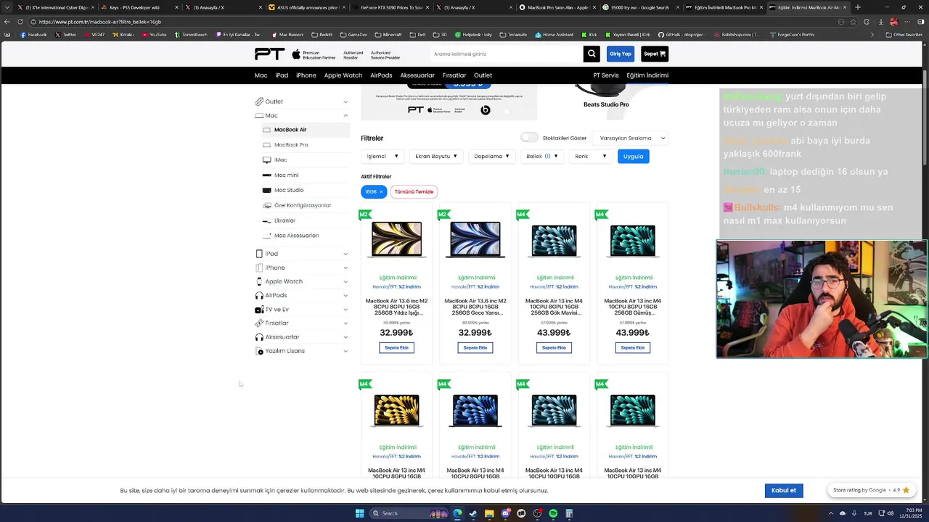Open the MacBook Air M2 Gece Yarısı thumbnail

coord(475,239)
